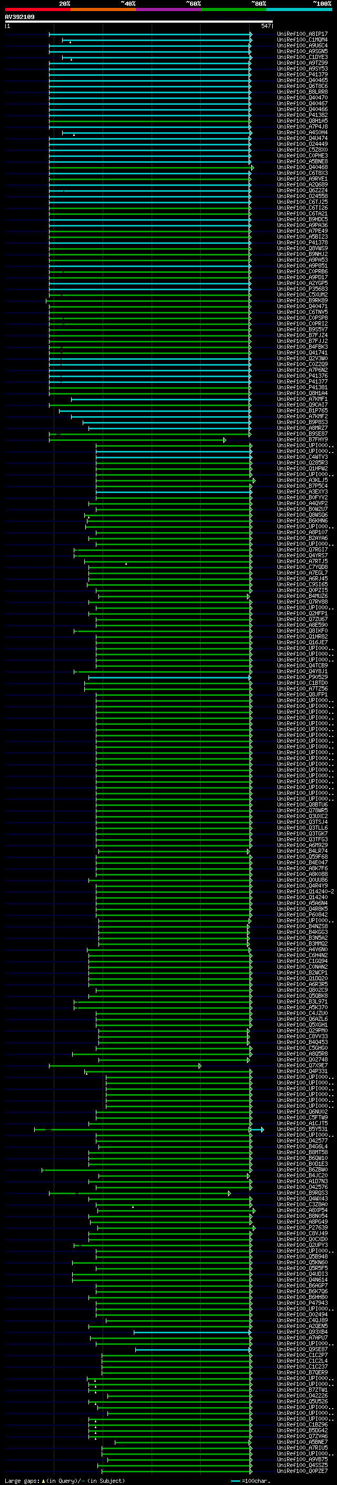Select the UniRef100_Q285R3 label
Image resolution: width=337 pixels, height=1485 pixels.
[x=302, y=463]
